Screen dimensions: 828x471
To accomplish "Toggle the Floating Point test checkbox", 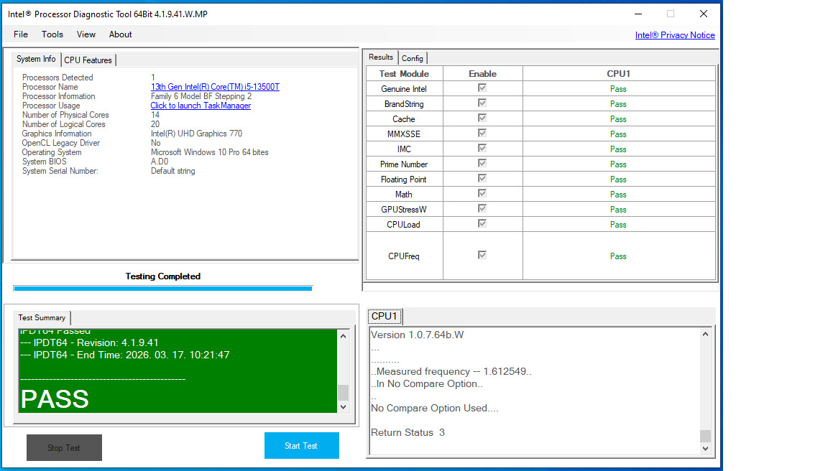I will [482, 178].
